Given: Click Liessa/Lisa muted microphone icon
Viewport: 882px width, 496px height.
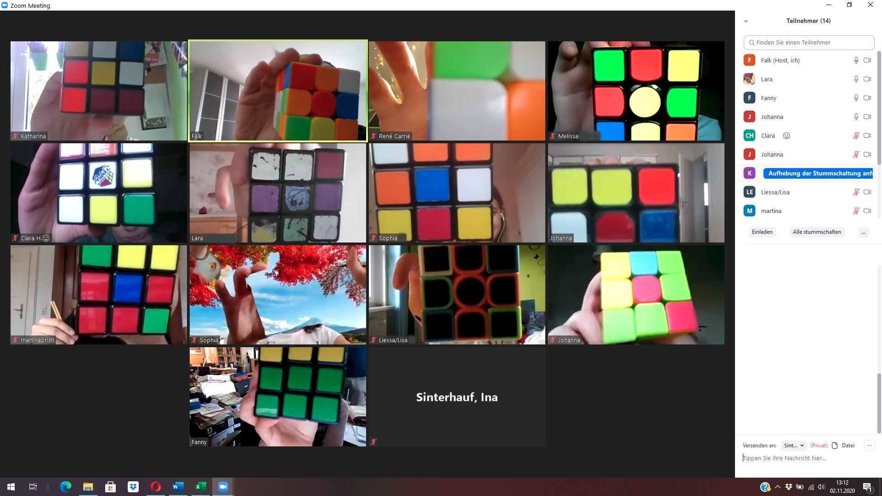Looking at the screenshot, I should click(856, 192).
